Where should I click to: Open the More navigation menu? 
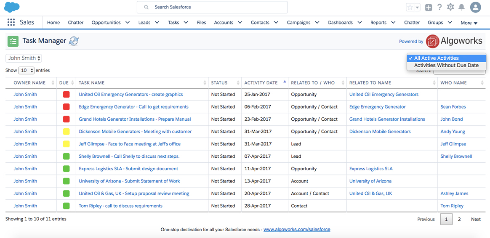click(x=469, y=23)
